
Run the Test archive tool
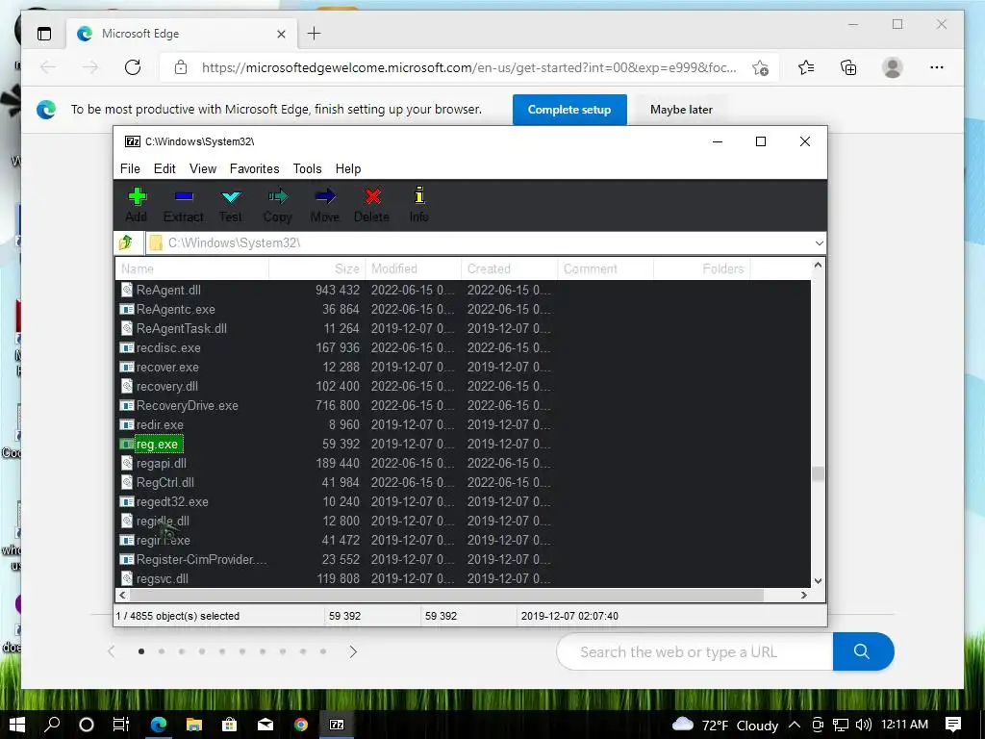click(231, 205)
